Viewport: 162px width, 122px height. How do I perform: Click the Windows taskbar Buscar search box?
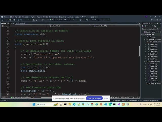[47, 104]
